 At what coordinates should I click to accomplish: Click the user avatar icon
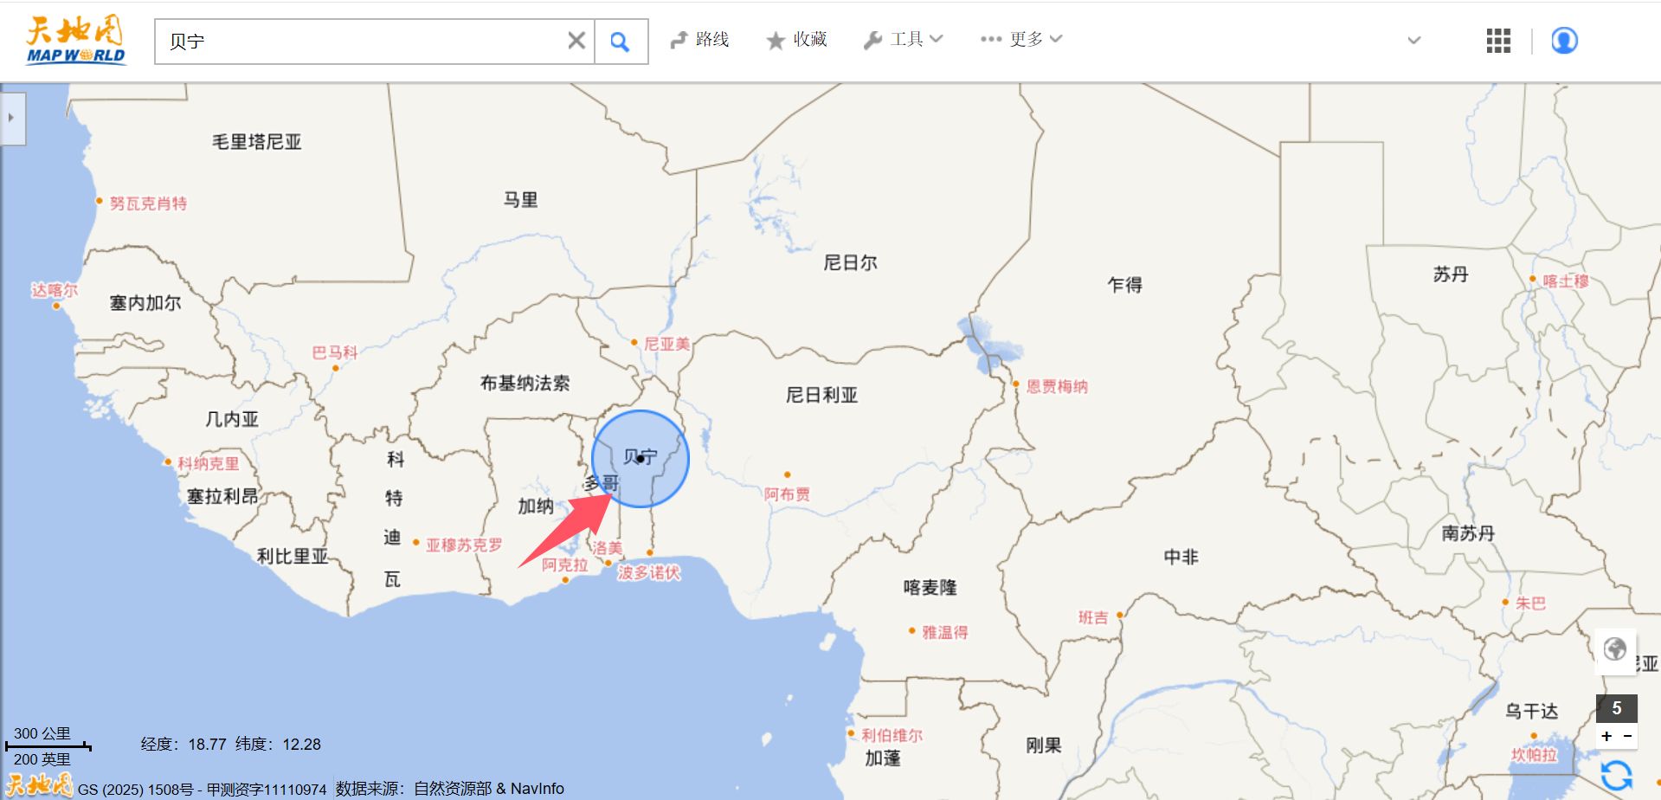(x=1563, y=40)
